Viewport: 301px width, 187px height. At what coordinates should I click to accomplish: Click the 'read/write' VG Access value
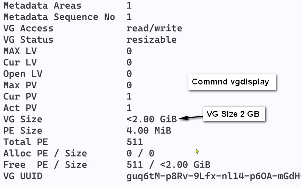click(x=154, y=28)
